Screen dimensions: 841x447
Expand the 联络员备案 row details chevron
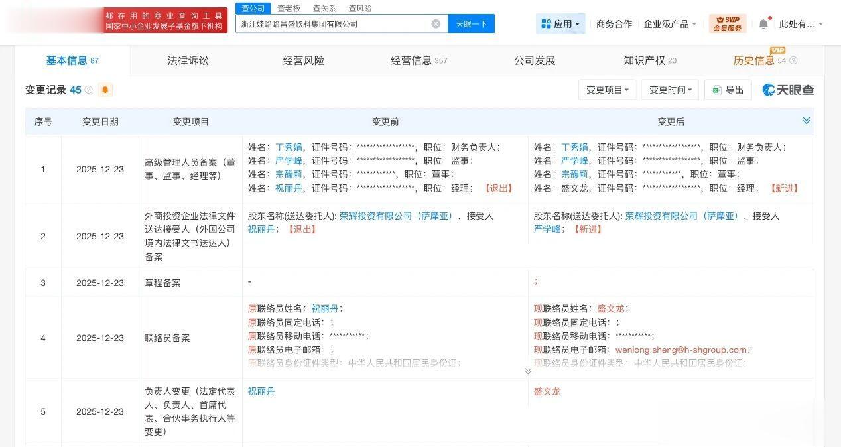click(528, 371)
